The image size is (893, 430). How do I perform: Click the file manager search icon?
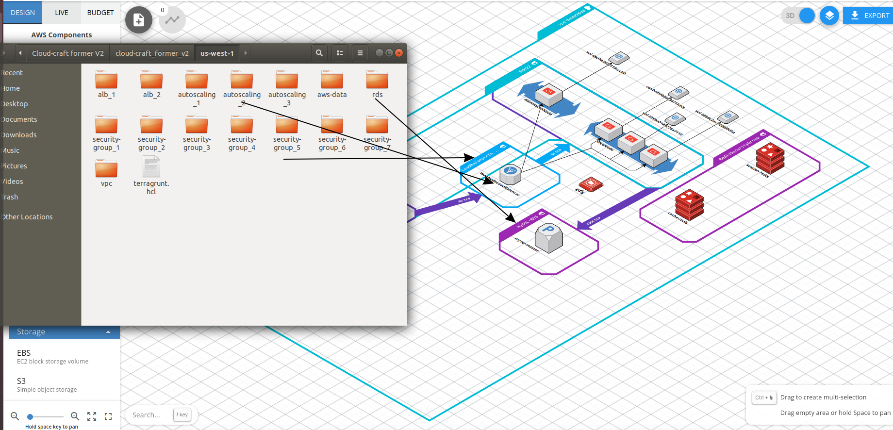[319, 53]
